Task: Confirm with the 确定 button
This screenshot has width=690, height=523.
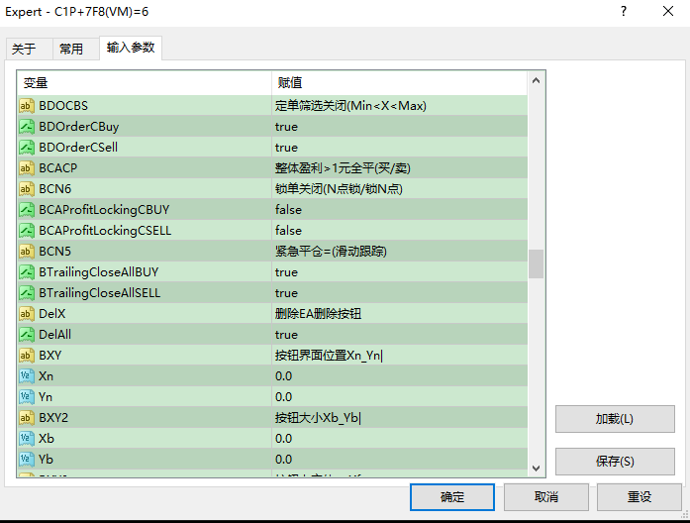Action: [452, 497]
